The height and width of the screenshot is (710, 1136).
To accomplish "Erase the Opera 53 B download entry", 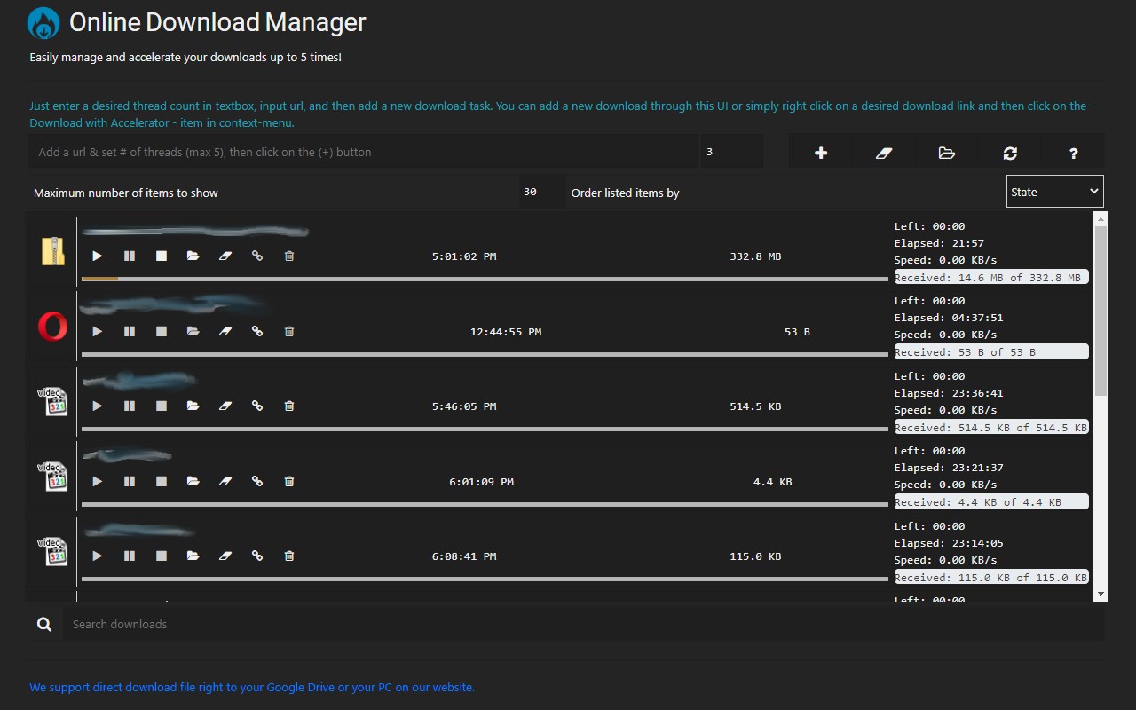I will 225,332.
